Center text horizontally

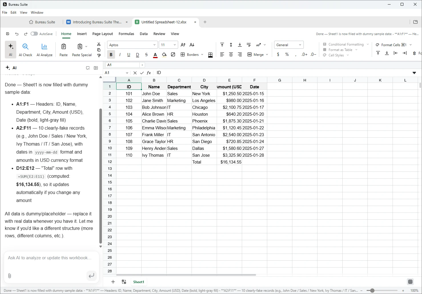(x=231, y=55)
